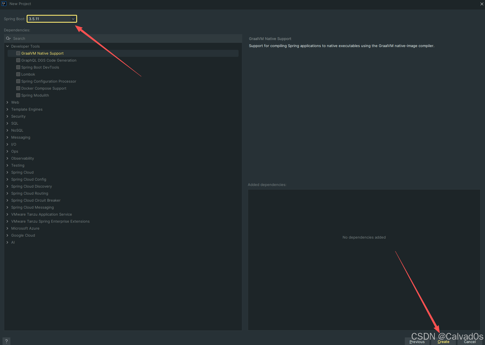Toggle Docker Compose Support checkbox
The height and width of the screenshot is (345, 485).
pyautogui.click(x=18, y=88)
